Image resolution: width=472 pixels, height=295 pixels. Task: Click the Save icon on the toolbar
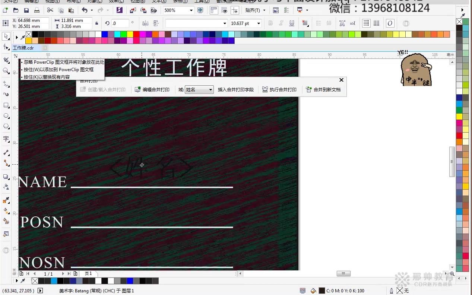[x=26, y=10]
